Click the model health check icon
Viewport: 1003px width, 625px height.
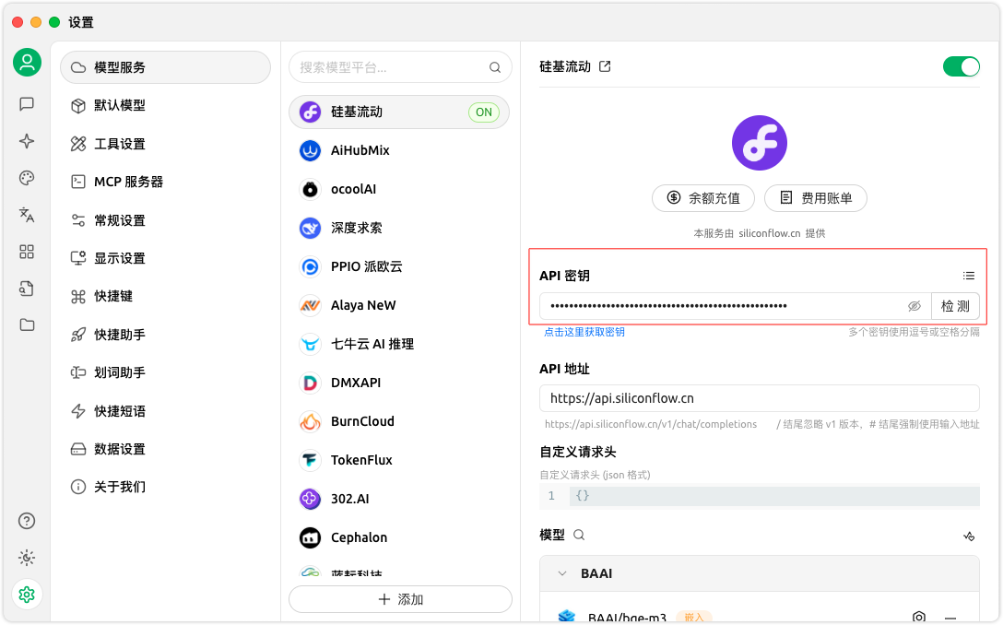point(969,537)
